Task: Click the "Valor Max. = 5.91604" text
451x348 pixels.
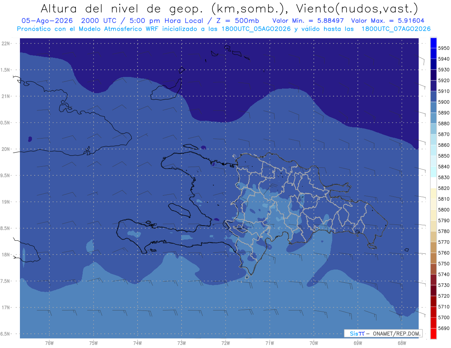Action: (388, 21)
